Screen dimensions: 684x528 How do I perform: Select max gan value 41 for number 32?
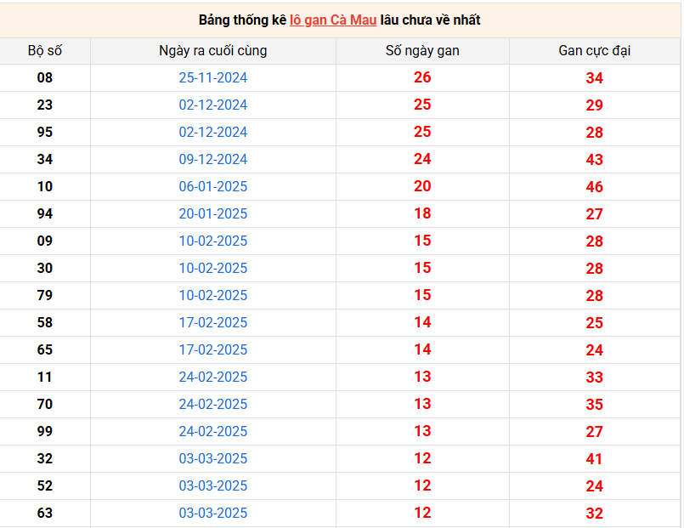594,459
